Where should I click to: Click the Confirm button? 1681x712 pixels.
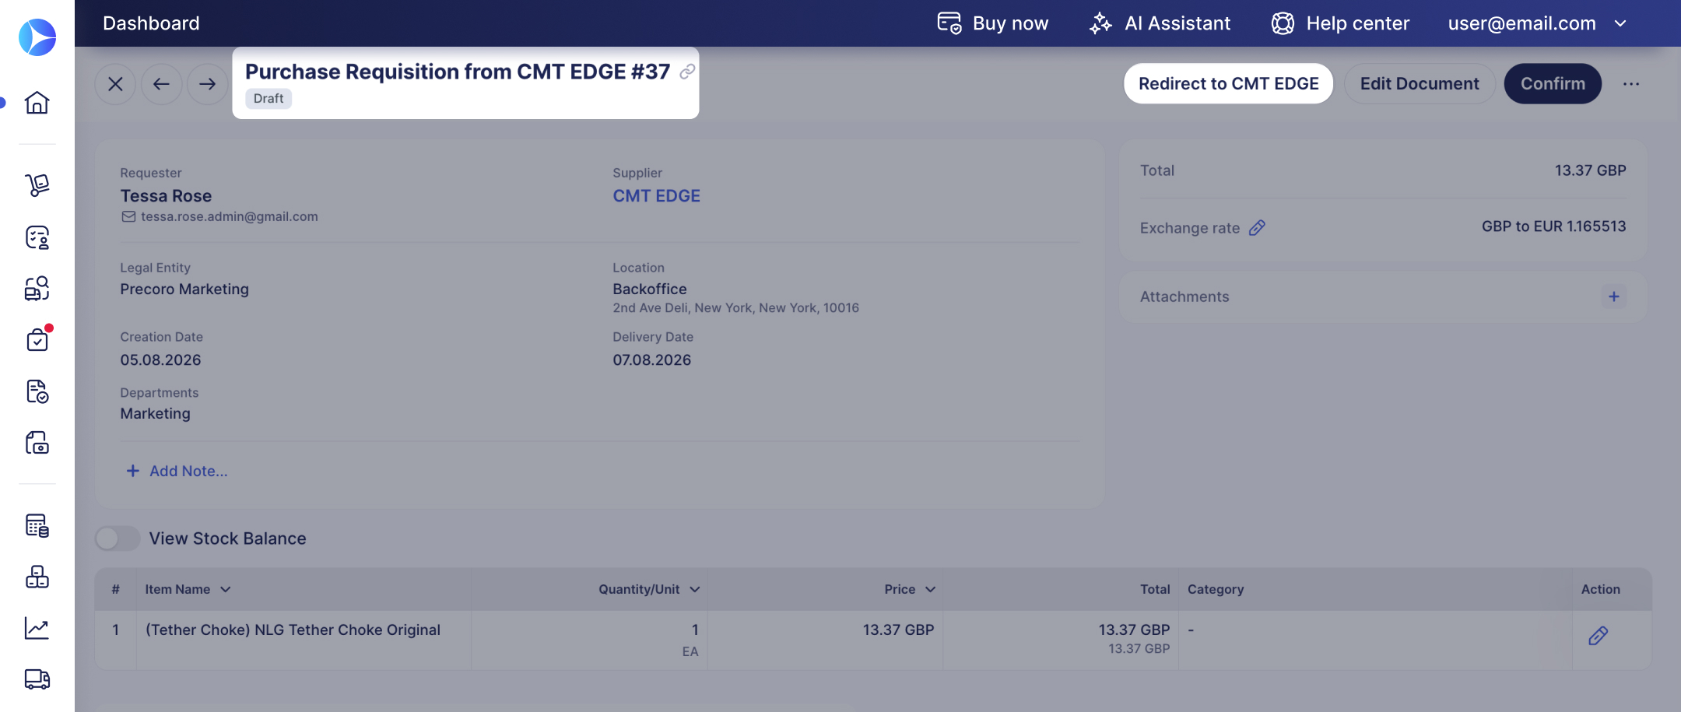click(1553, 83)
